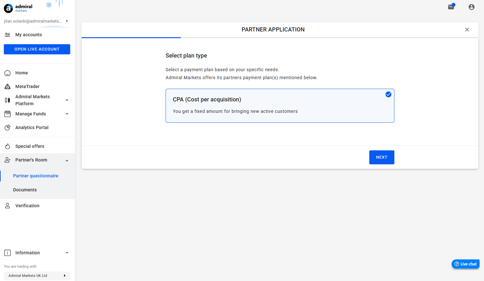
Task: Collapse the Partner's Room section
Action: [67, 160]
